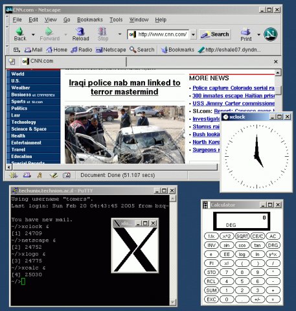Reload the CNN page
The width and height of the screenshot is (296, 311).
tap(80, 34)
